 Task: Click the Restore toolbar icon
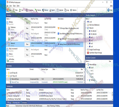tap(36, 10)
